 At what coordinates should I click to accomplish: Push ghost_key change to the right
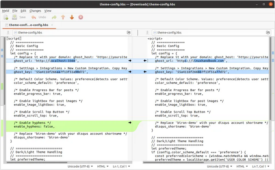coord(130,72)
